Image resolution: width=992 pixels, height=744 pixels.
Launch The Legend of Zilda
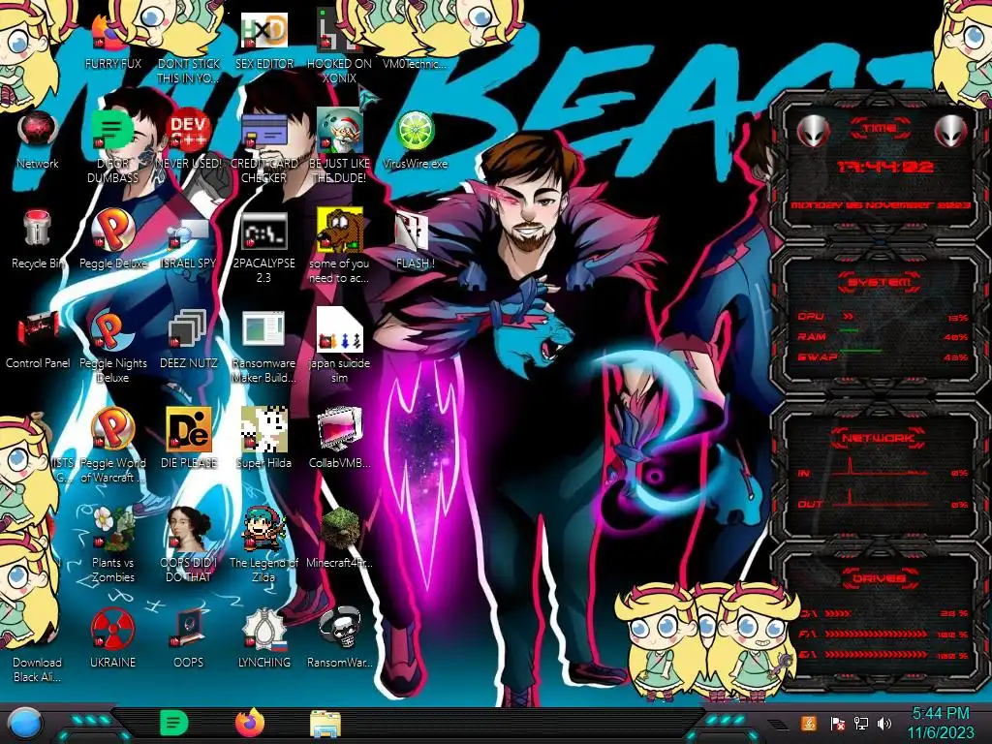264,545
